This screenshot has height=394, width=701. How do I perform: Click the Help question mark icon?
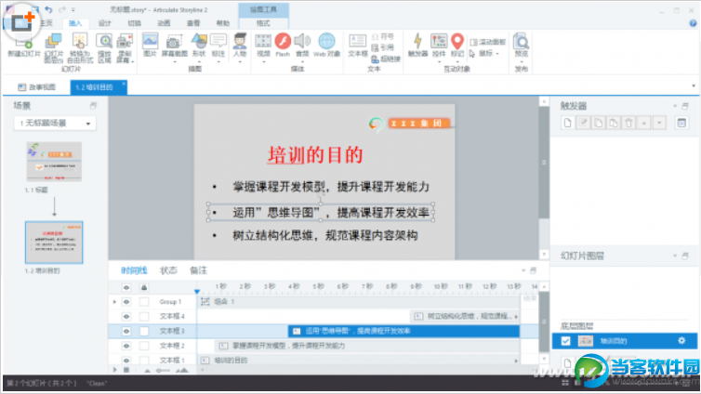click(x=693, y=23)
